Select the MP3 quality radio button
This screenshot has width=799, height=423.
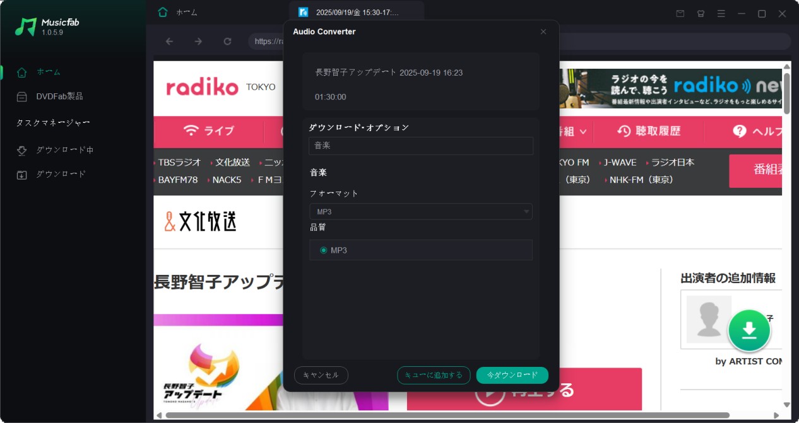point(324,250)
